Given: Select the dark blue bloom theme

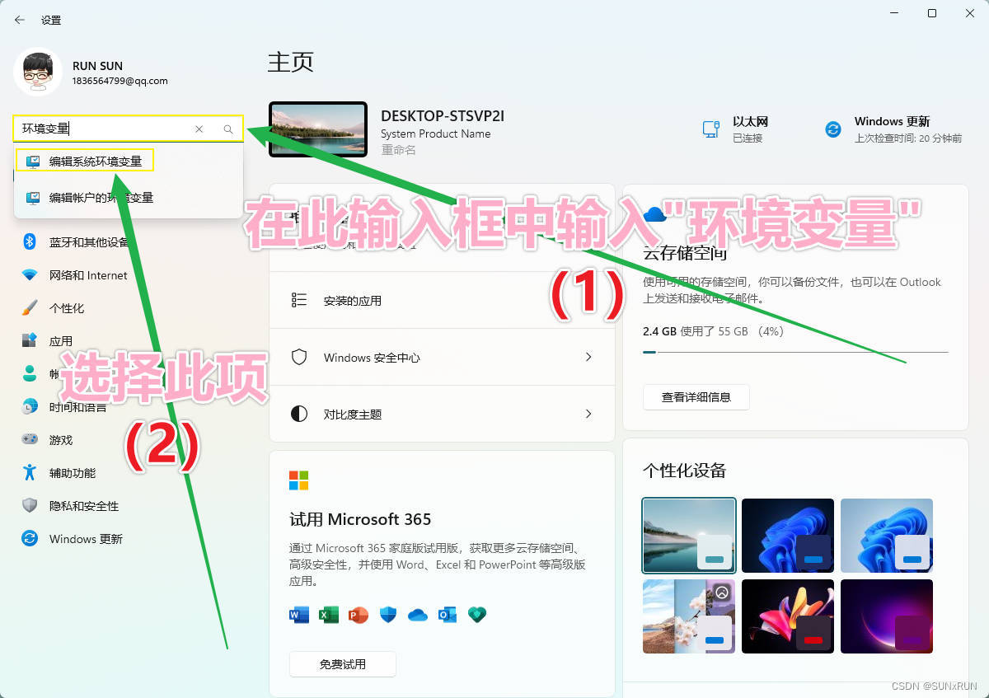Looking at the screenshot, I should 788,535.
